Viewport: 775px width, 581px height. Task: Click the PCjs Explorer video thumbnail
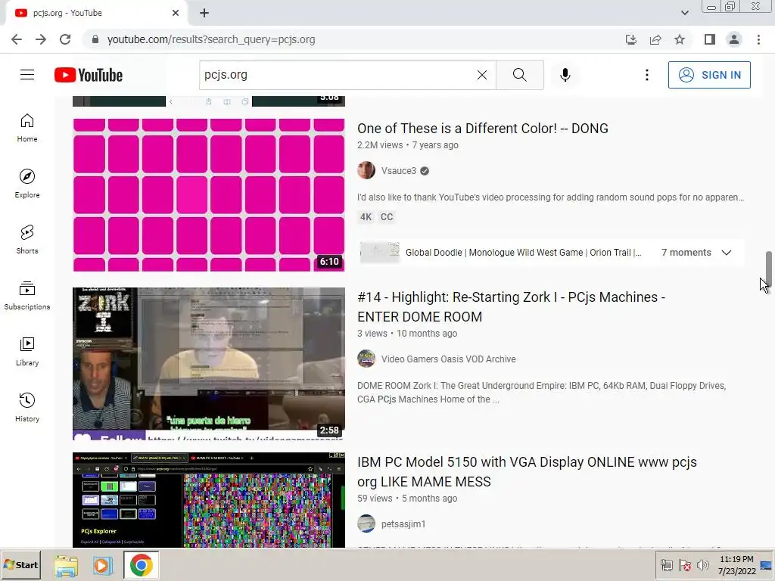pos(209,499)
